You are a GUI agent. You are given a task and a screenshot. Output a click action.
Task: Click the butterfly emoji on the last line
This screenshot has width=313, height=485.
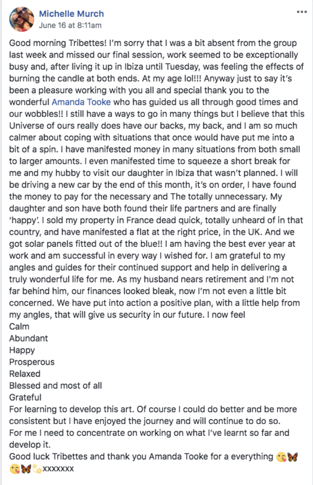click(x=25, y=469)
